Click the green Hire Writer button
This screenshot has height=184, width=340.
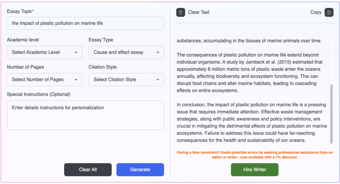[x=255, y=170]
